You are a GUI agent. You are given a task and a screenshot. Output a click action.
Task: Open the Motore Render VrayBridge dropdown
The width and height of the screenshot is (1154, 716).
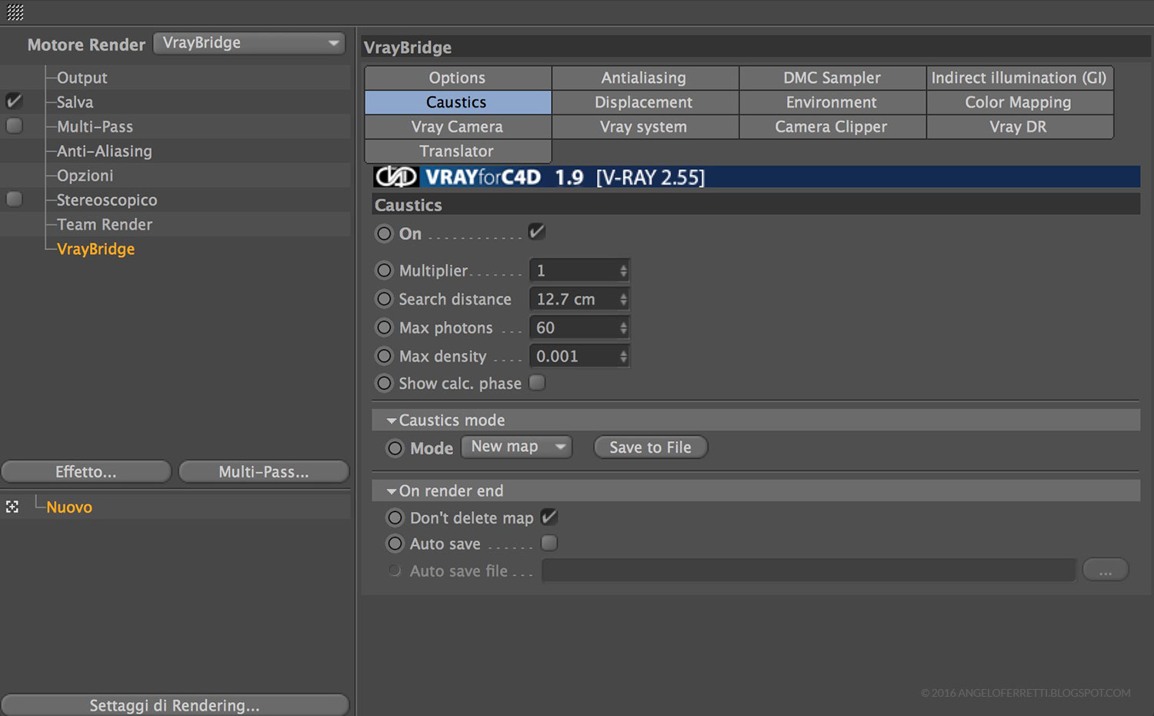(x=248, y=43)
